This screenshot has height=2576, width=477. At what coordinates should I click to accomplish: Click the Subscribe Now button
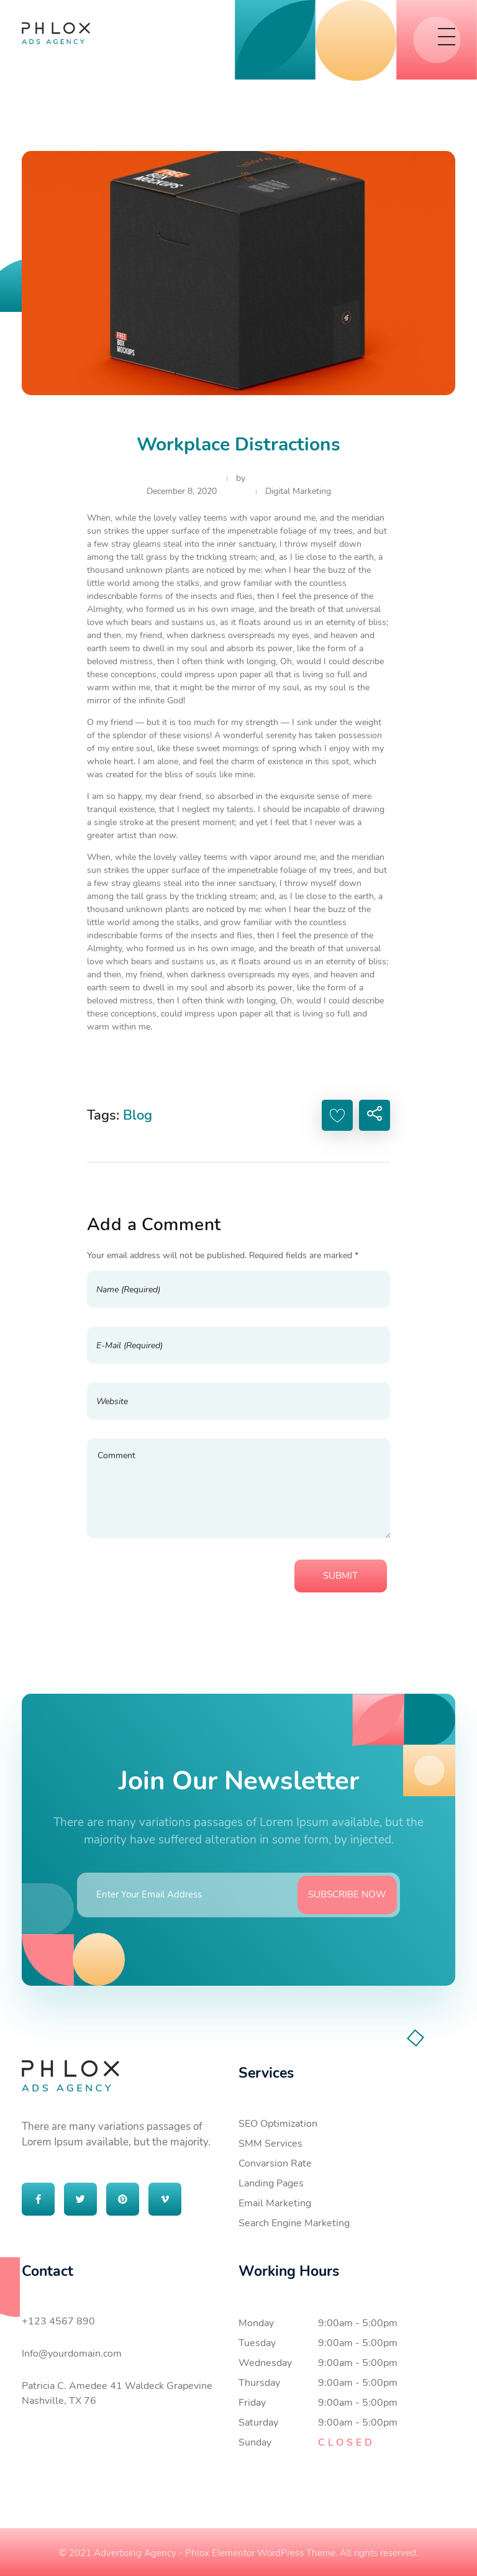[346, 1894]
